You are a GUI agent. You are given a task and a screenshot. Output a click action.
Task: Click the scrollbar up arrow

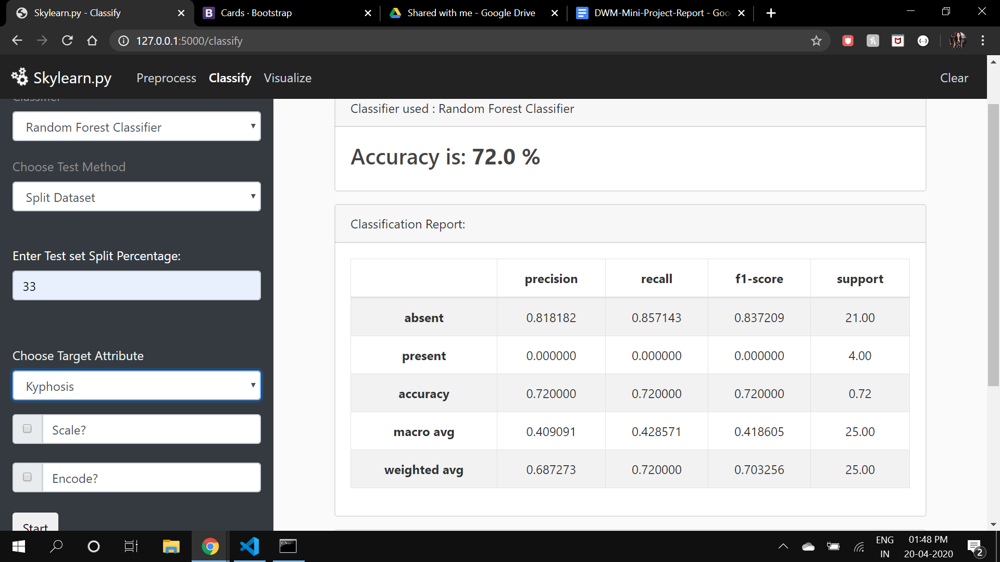pos(993,61)
